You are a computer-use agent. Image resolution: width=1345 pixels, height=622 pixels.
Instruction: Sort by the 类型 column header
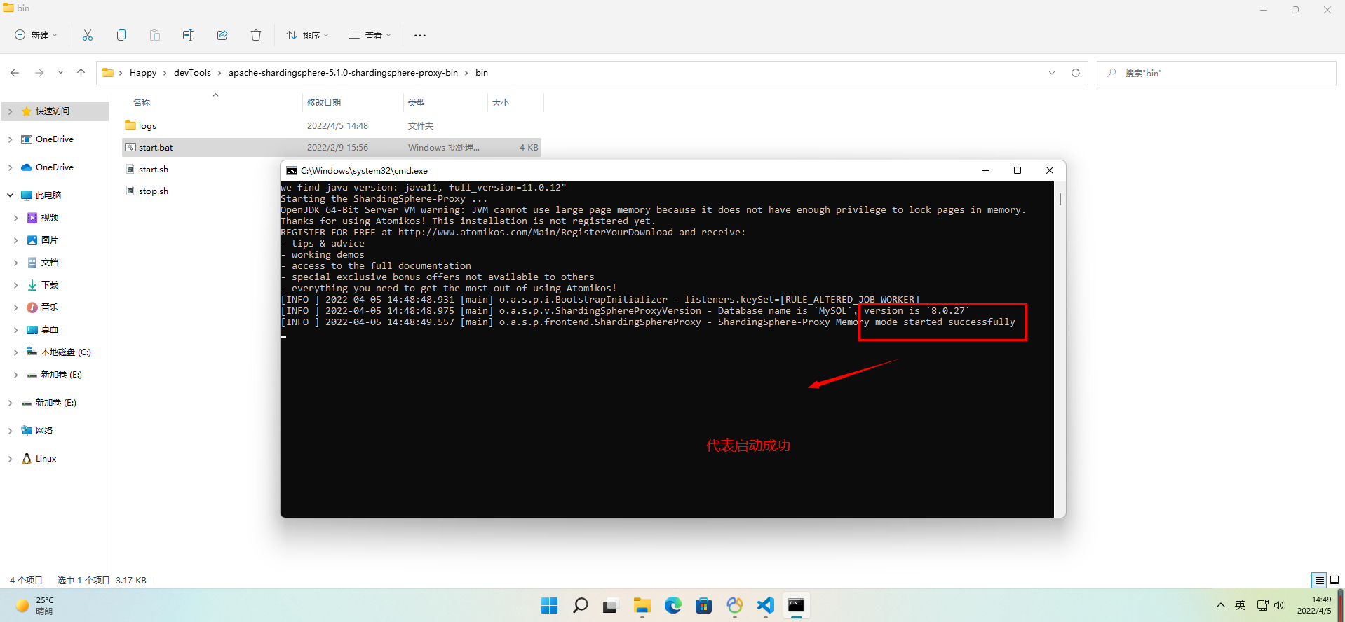(x=417, y=103)
